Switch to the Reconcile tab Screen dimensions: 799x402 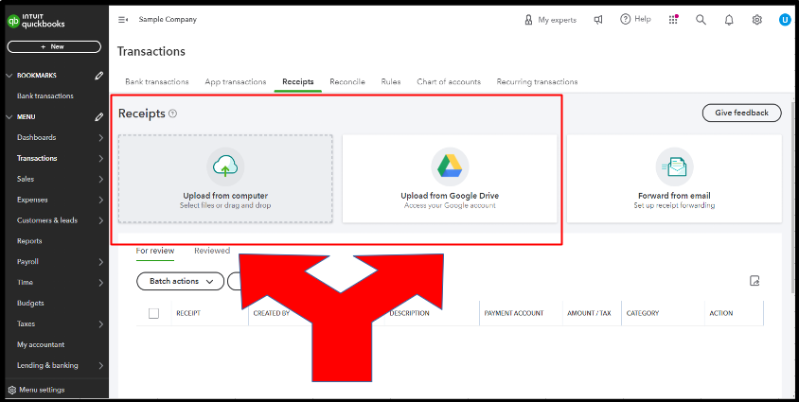(347, 82)
